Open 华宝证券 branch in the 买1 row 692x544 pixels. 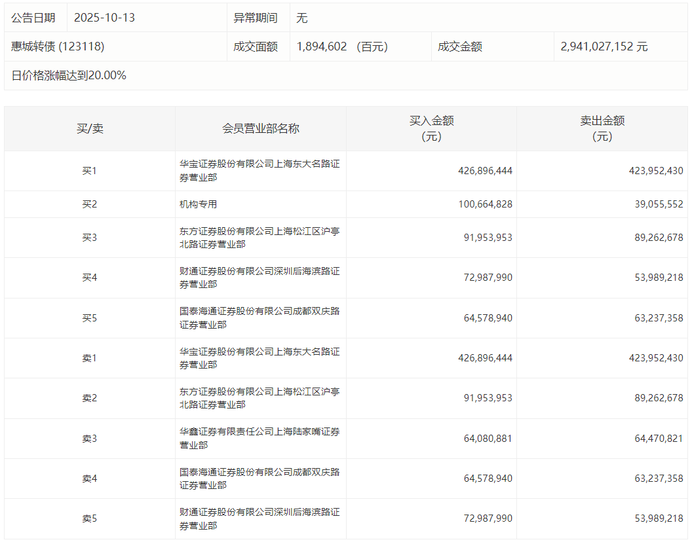click(x=259, y=171)
